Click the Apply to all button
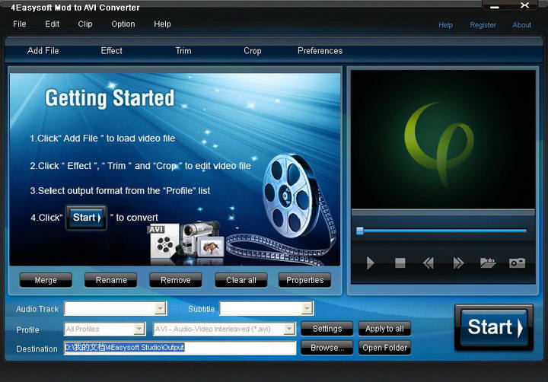 click(x=384, y=329)
